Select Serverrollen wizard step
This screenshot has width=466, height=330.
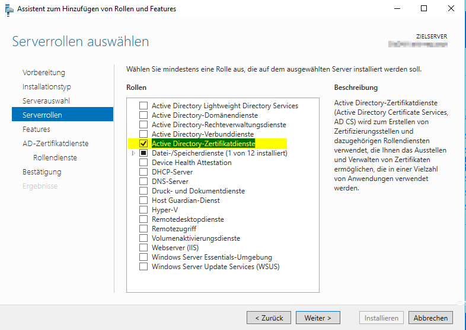(x=62, y=115)
